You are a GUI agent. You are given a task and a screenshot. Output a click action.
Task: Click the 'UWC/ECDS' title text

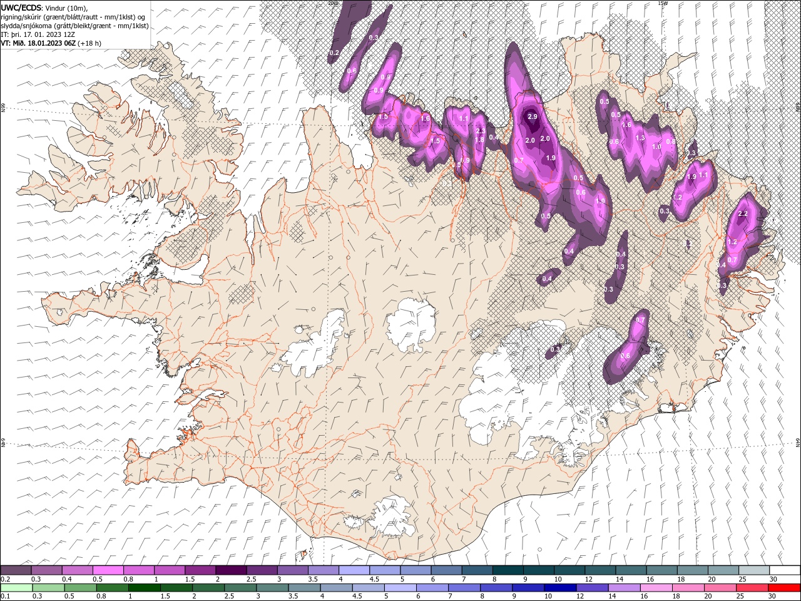21,8
